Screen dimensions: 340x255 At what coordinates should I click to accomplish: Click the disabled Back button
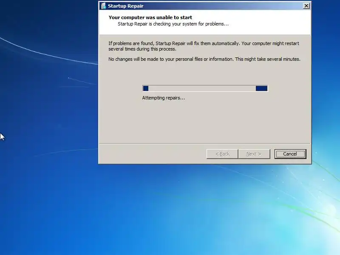point(222,154)
